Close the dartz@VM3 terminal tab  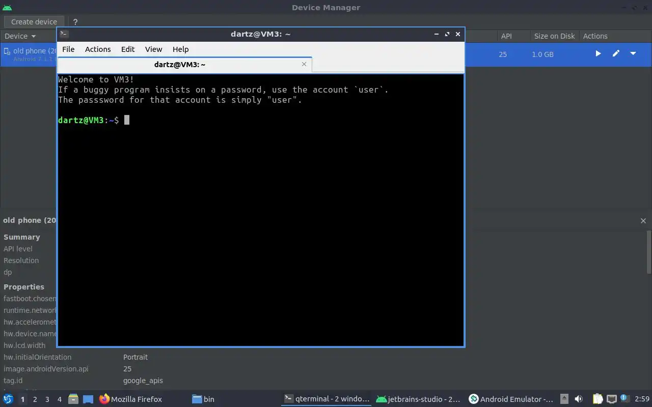coord(304,64)
